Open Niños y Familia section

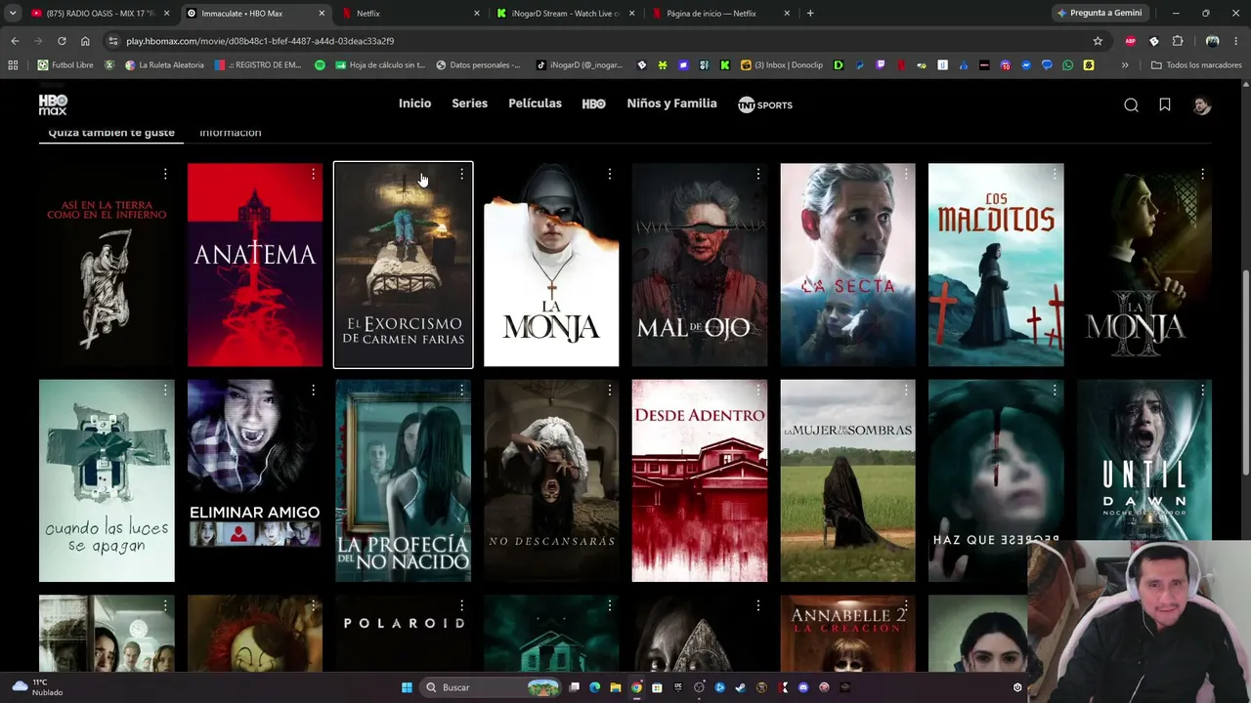[671, 103]
